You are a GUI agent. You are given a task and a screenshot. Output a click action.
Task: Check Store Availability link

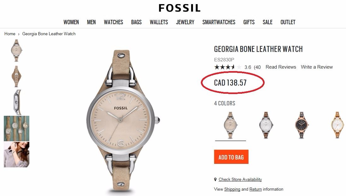[240, 180]
